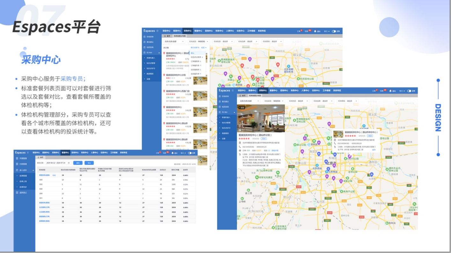Open 机构地图分布图 tab in institution detail map window
Screen dimensions: 451x253
[255, 95]
